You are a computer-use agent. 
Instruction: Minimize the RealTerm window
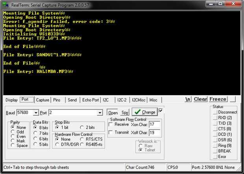(211, 4)
